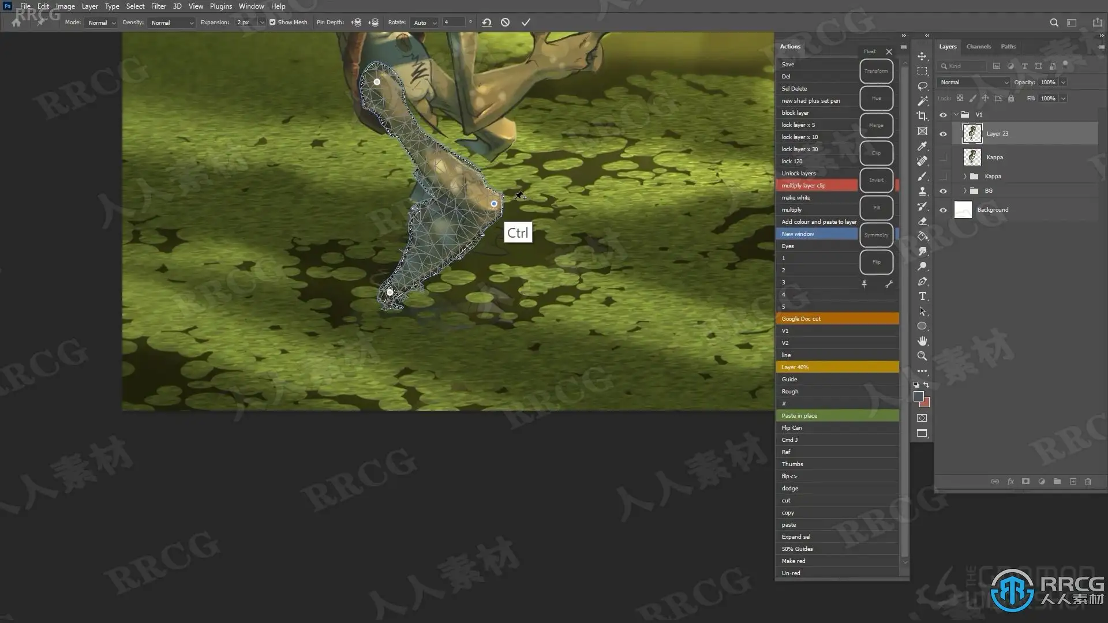Image resolution: width=1108 pixels, height=623 pixels.
Task: Commit the puppet warp with the checkmark
Action: tap(526, 22)
